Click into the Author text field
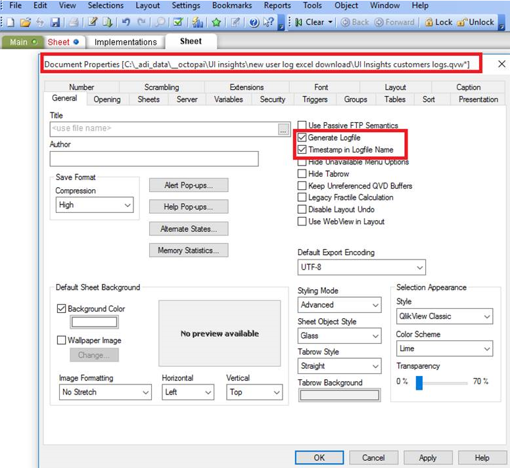This screenshot has width=510, height=468. coord(154,158)
